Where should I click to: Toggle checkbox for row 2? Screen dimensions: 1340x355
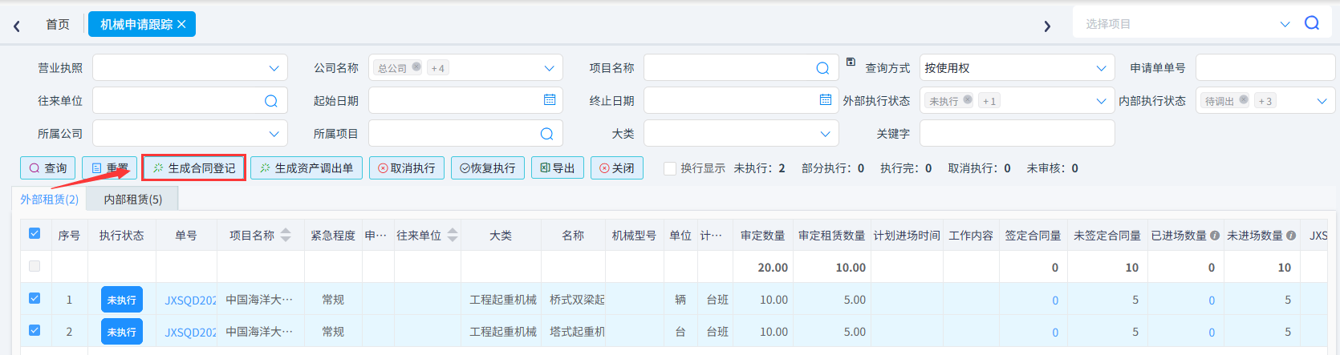click(x=35, y=330)
